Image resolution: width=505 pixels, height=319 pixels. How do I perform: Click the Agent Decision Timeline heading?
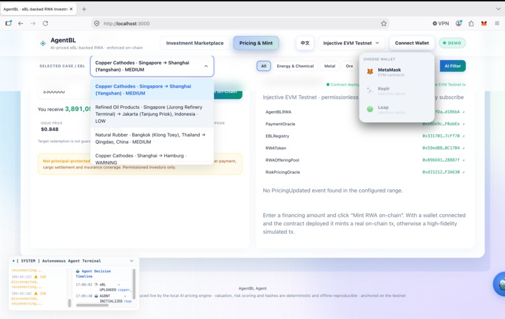(x=93, y=274)
